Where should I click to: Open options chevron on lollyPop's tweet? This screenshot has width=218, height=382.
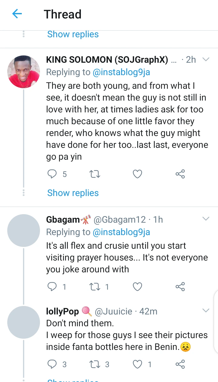206,311
